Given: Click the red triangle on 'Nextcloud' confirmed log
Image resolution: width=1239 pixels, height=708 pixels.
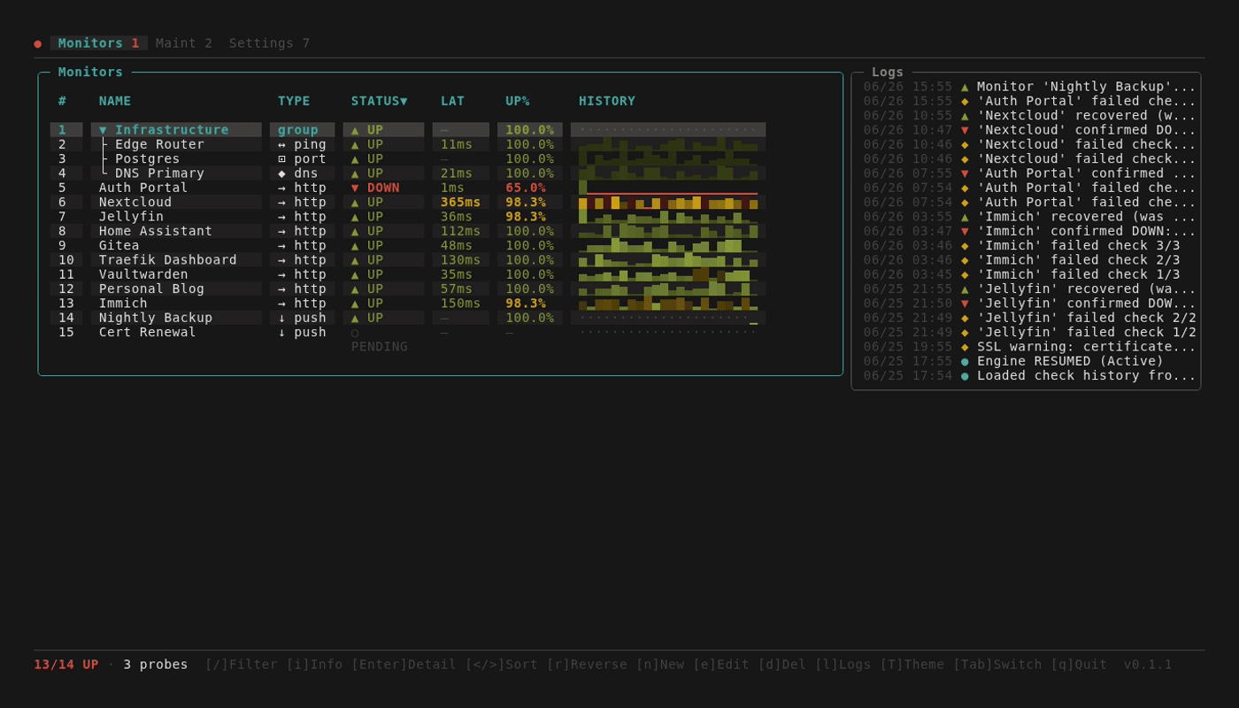Looking at the screenshot, I should pyautogui.click(x=965, y=130).
